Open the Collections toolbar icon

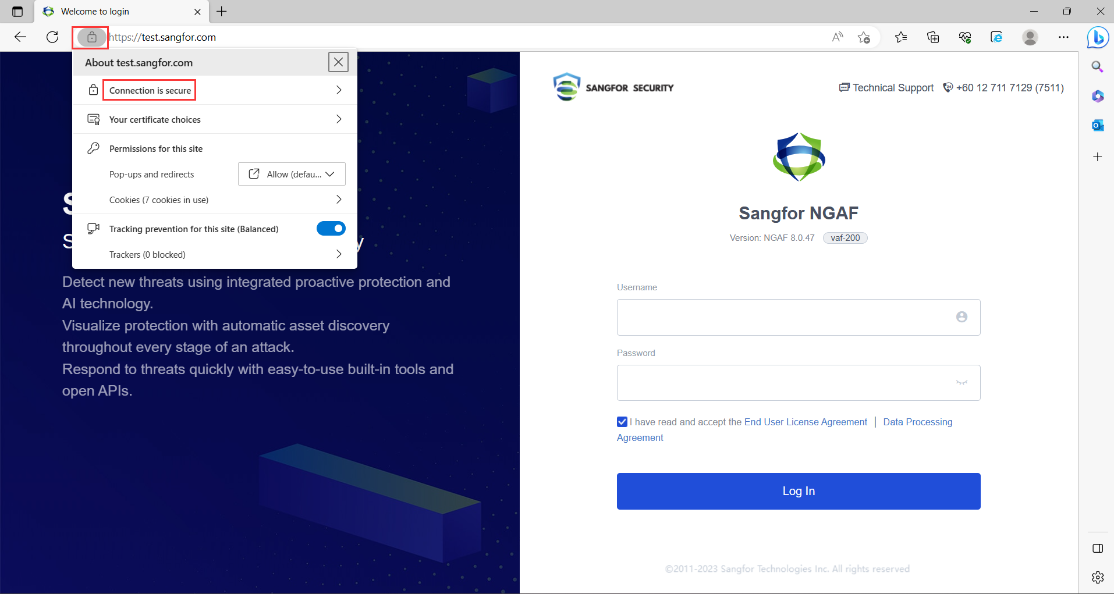[933, 37]
